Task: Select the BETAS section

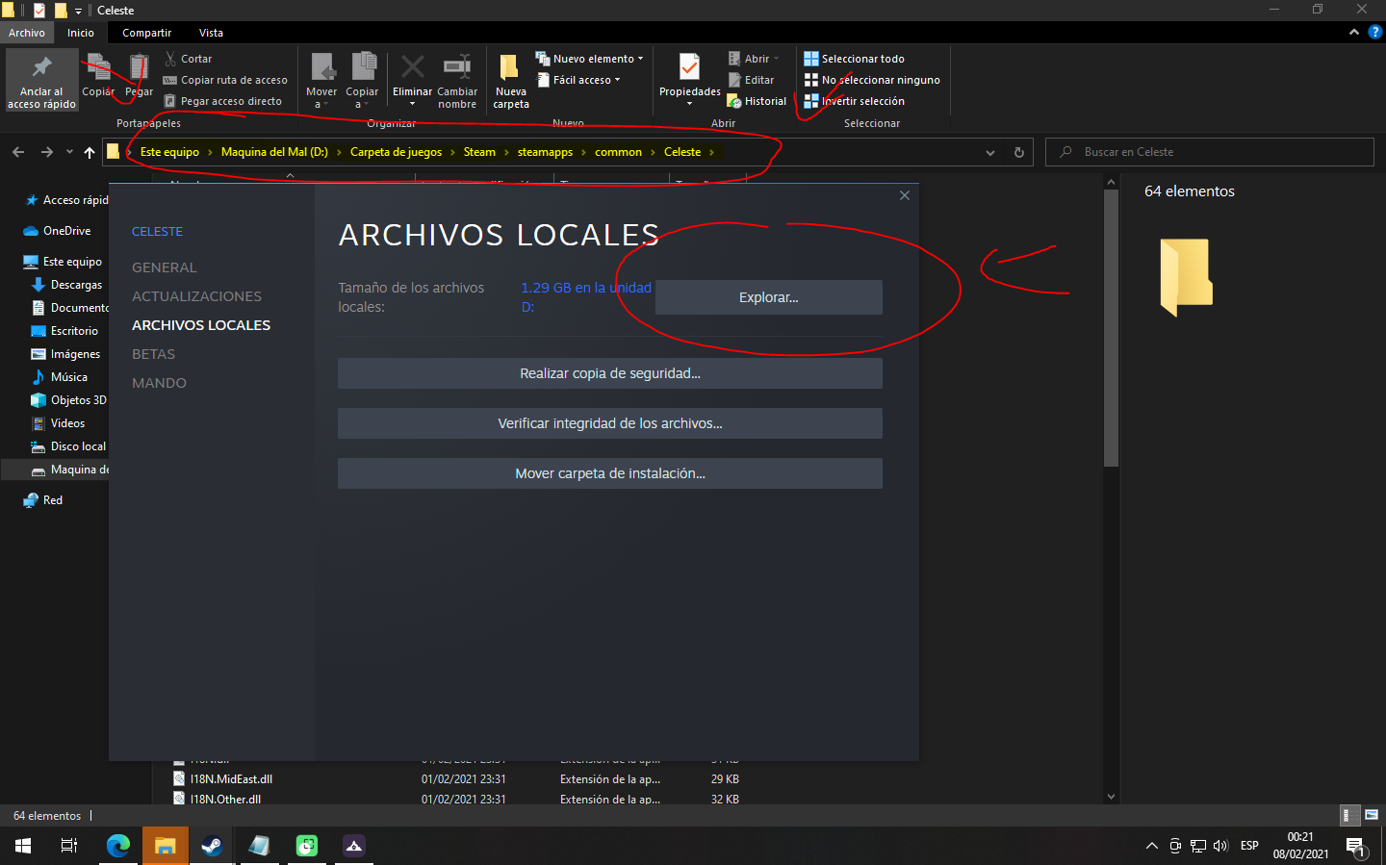Action: coord(153,354)
